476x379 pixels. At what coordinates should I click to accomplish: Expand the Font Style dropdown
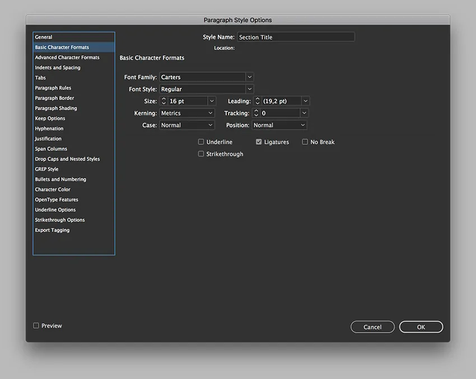click(250, 89)
